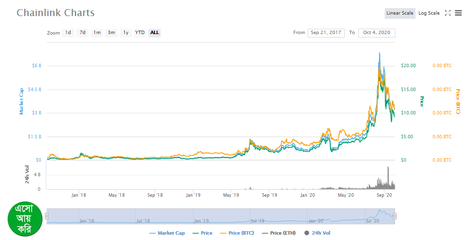
Task: Click the fullscreen expand icon
Action: point(448,13)
